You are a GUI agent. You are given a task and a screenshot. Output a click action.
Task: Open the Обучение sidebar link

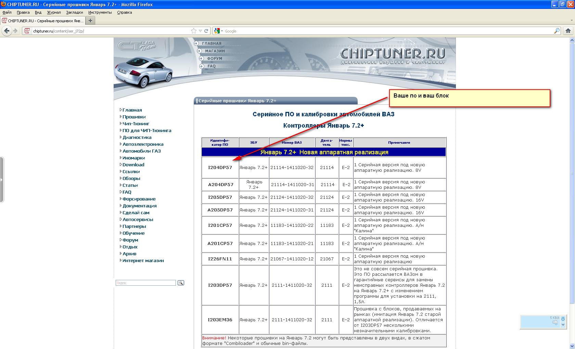click(x=133, y=233)
